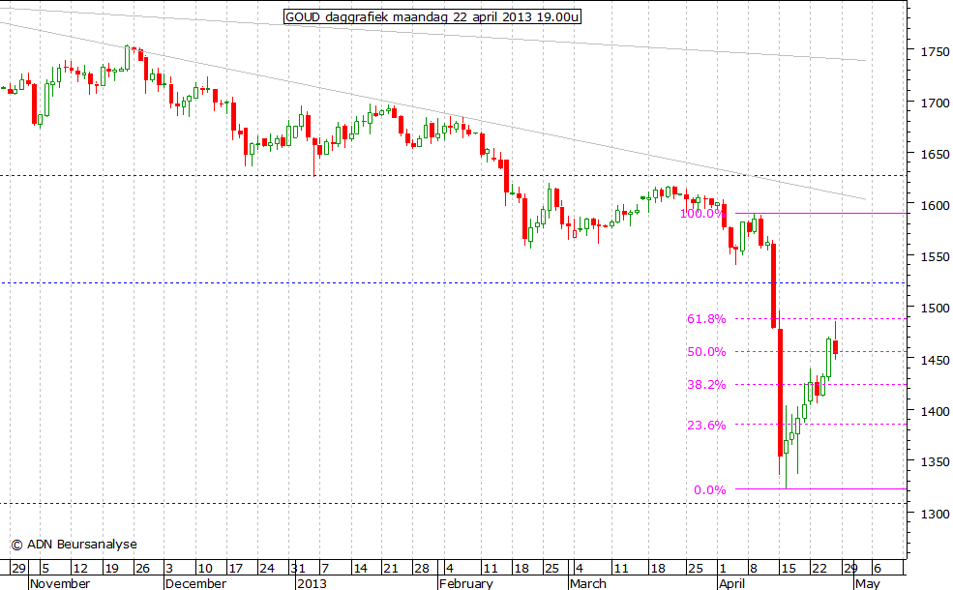Viewport: 953px width, 590px height.
Task: Click the 'February' month label
Action: (x=466, y=583)
